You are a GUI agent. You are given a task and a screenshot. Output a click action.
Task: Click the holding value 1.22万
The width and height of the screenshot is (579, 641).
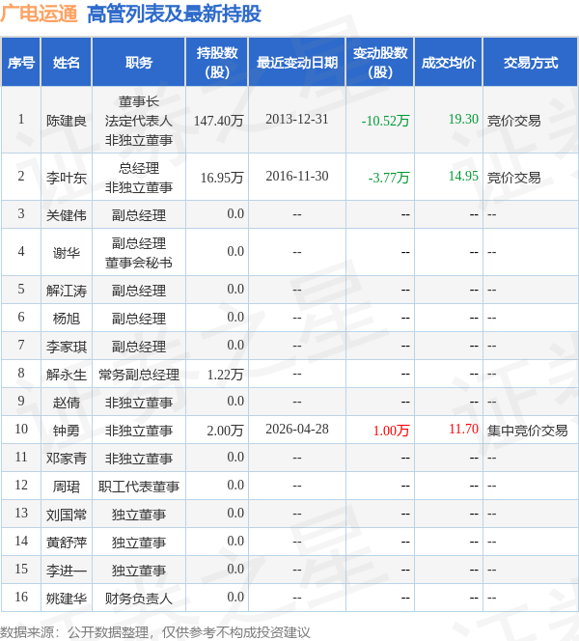coord(225,374)
